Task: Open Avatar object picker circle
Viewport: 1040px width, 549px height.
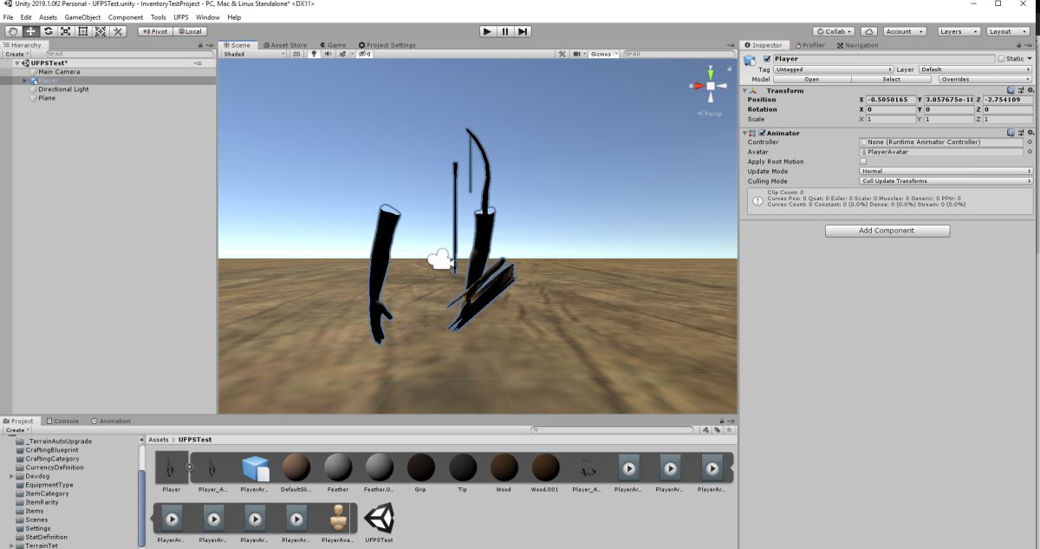Action: (1030, 152)
